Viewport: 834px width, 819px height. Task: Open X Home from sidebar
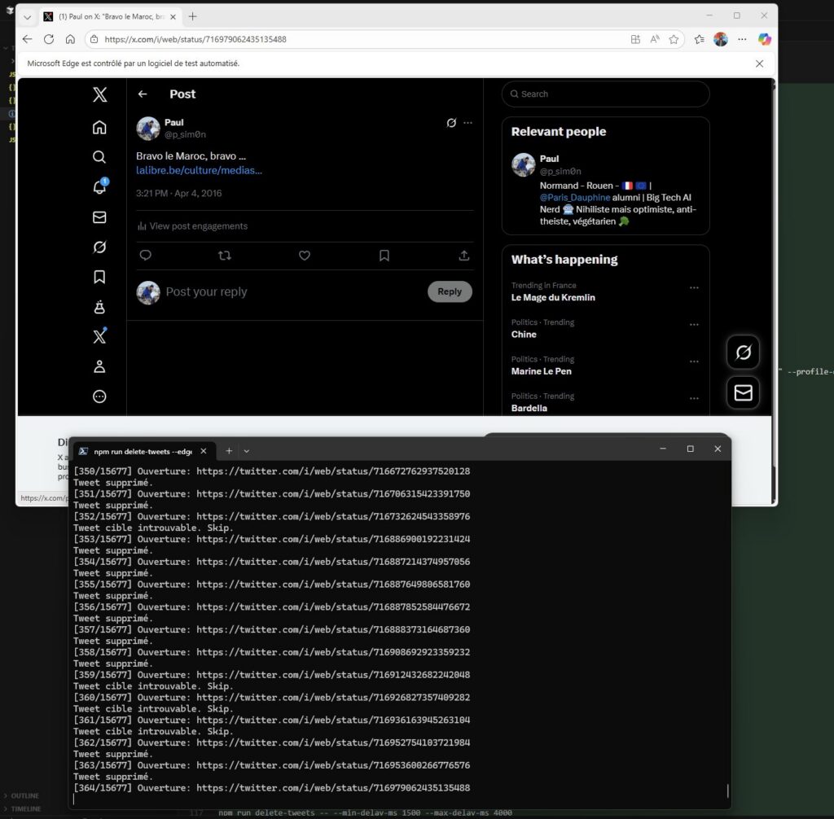(x=99, y=127)
